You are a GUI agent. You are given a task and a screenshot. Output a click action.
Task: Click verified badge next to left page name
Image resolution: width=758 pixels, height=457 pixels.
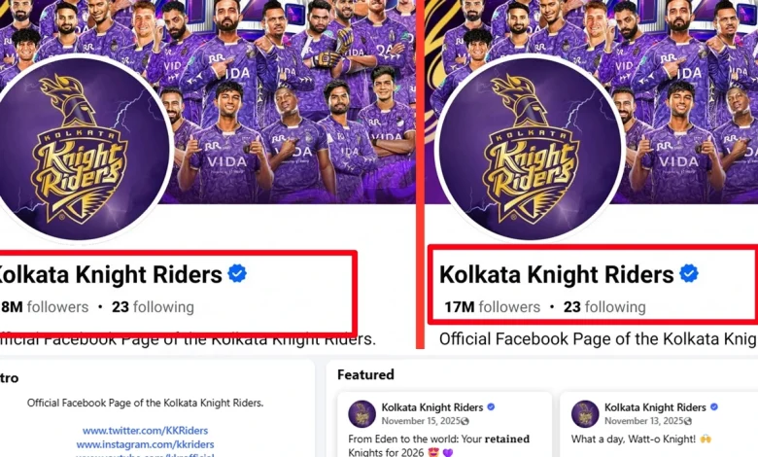click(237, 274)
